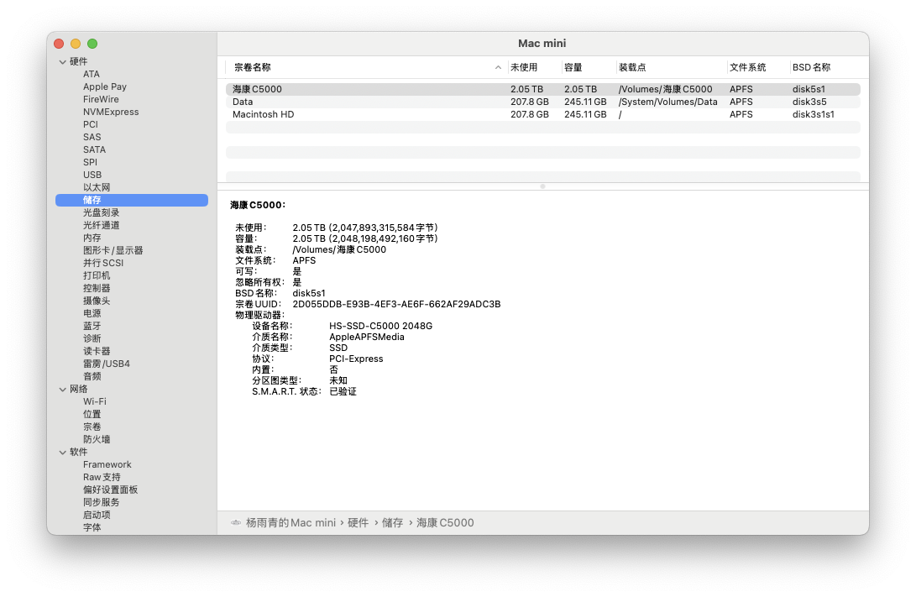Collapse the 软件 section chevron
The width and height of the screenshot is (916, 597).
(x=63, y=452)
